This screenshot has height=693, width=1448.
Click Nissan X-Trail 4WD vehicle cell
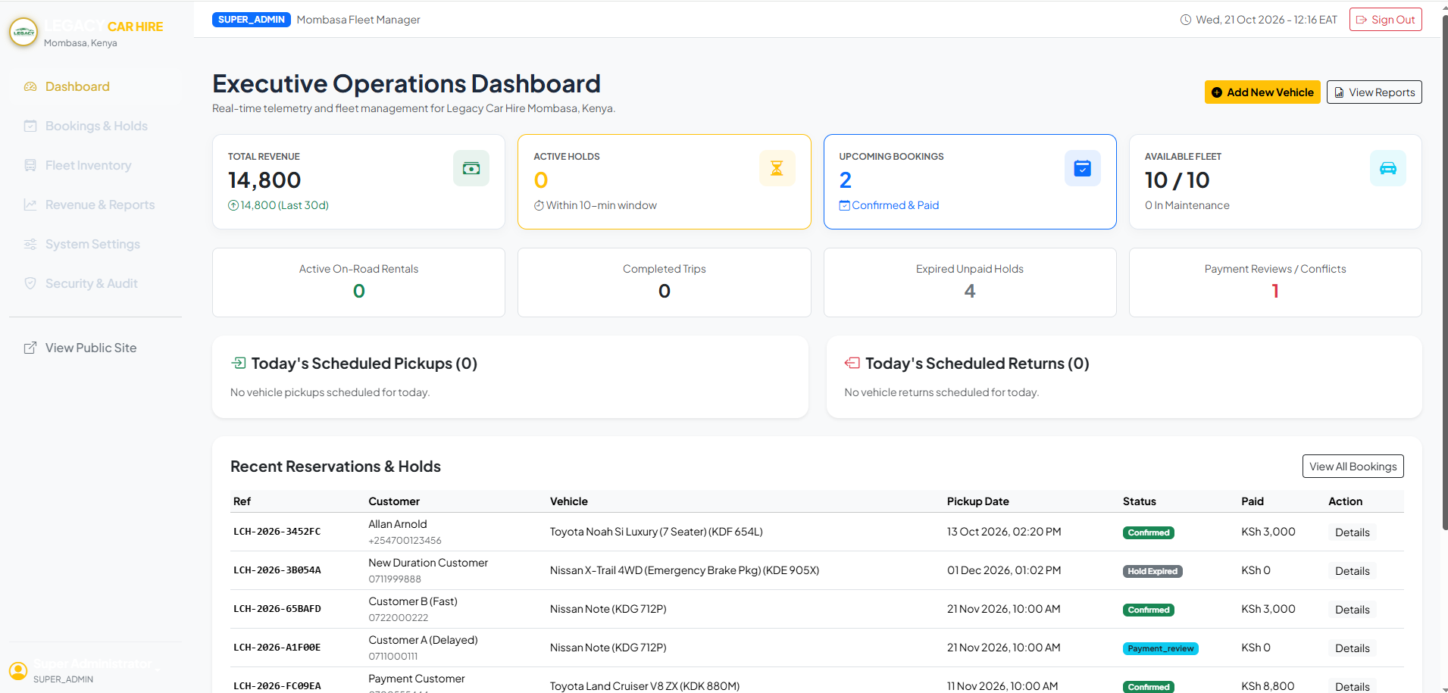click(x=684, y=570)
